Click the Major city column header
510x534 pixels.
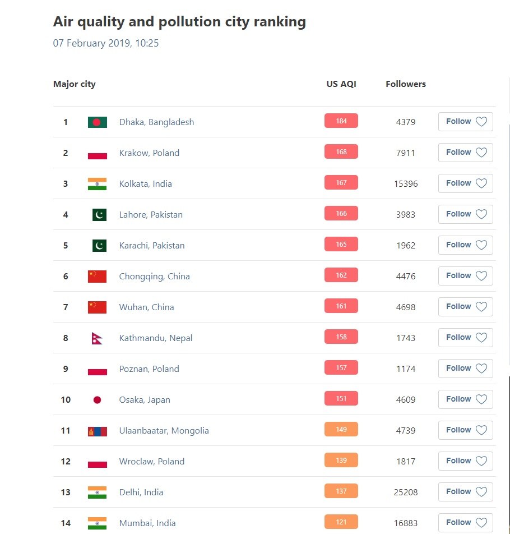click(75, 84)
